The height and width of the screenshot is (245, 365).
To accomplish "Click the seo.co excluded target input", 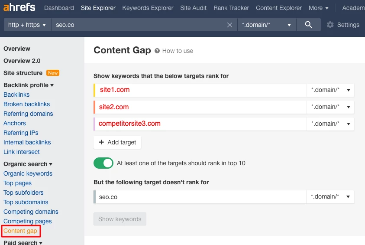I will click(200, 197).
